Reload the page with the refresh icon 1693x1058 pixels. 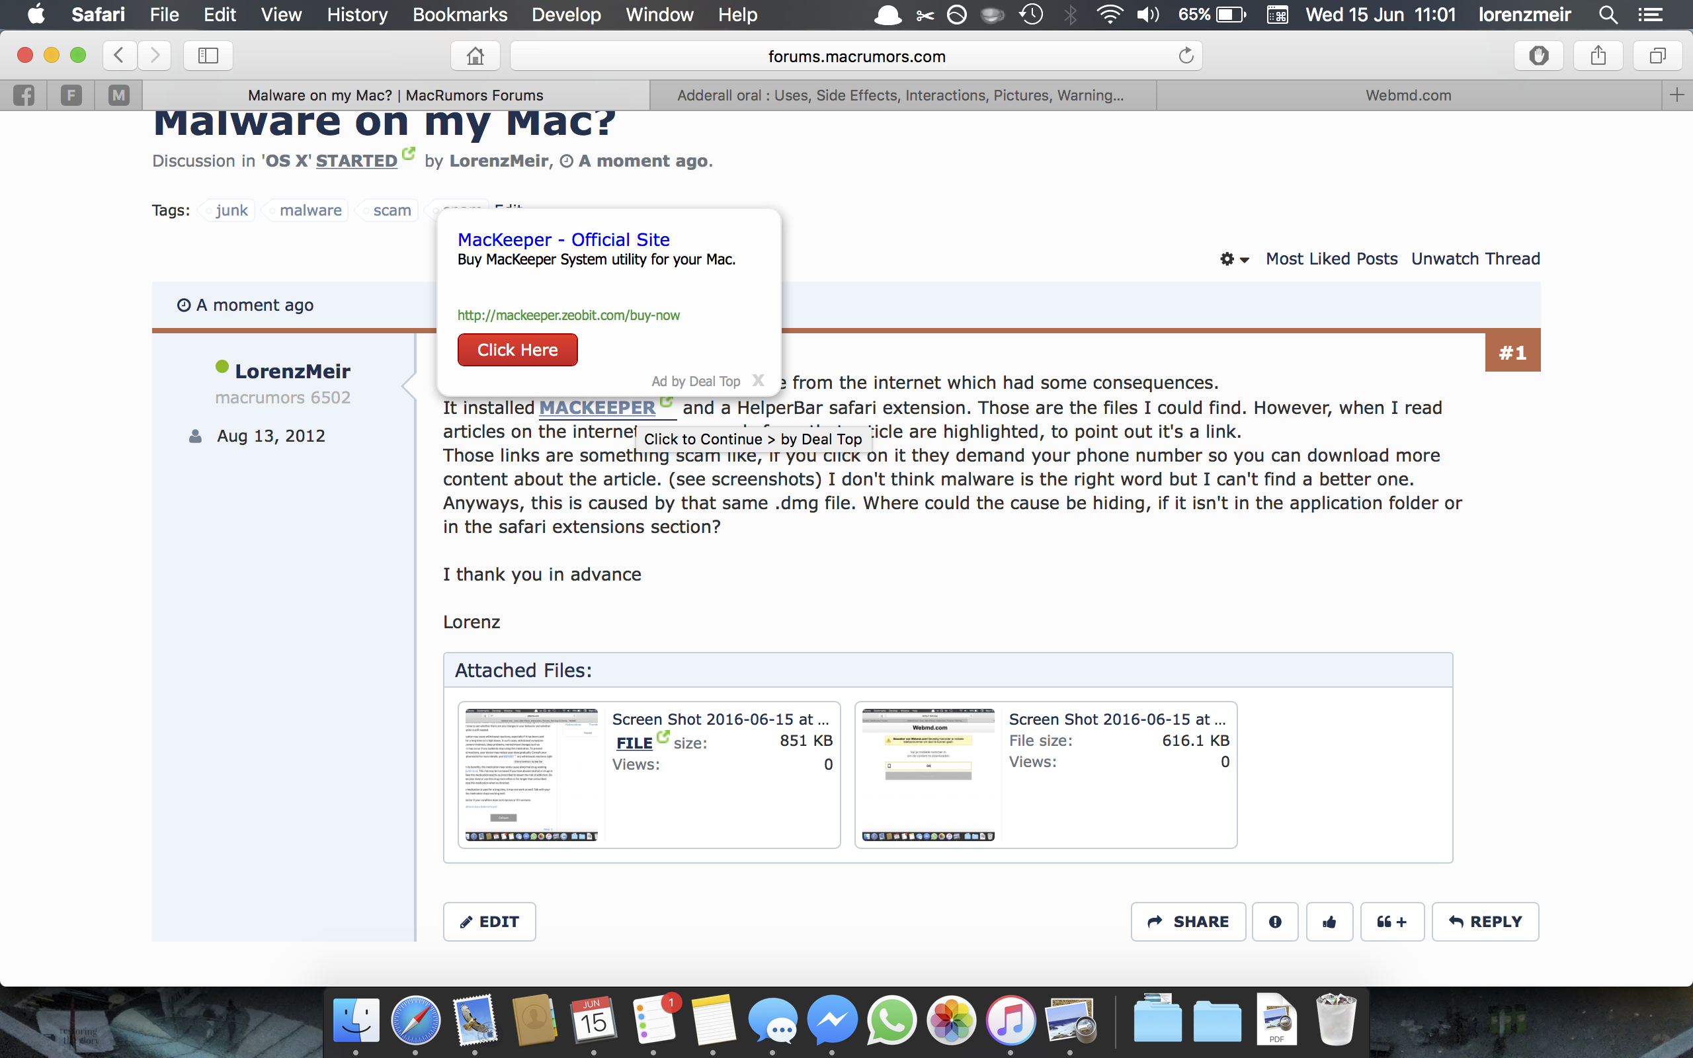pyautogui.click(x=1186, y=56)
